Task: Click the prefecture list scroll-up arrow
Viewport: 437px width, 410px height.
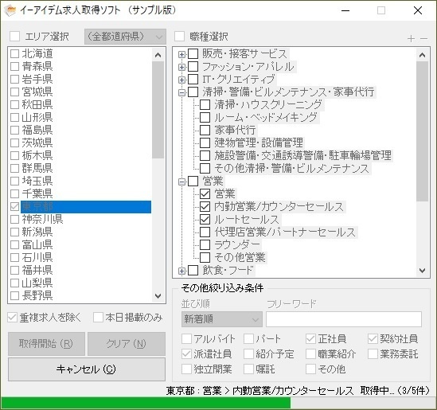Action: coord(158,55)
